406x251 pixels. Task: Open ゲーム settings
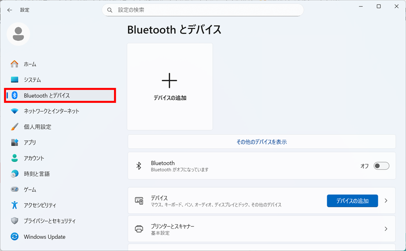pos(60,189)
